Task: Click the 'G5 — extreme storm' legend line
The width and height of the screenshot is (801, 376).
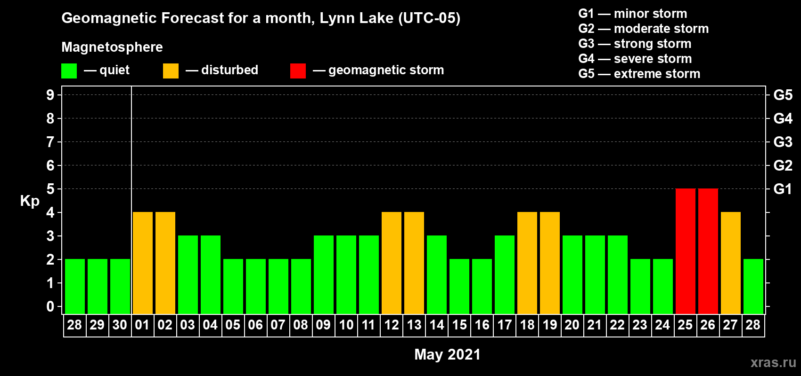Action: 639,74
